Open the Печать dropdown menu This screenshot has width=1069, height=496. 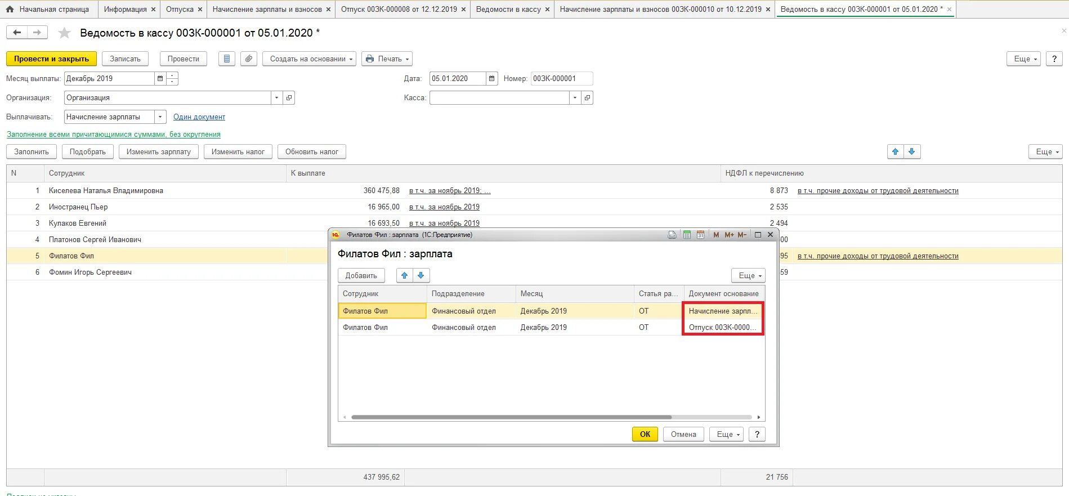387,59
